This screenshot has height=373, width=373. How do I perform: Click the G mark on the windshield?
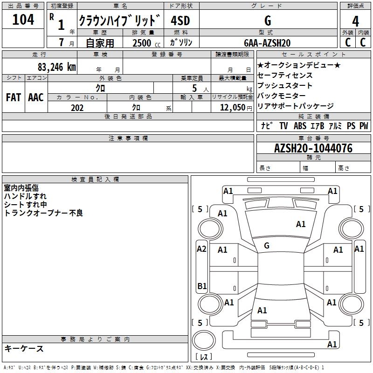pos(267,246)
